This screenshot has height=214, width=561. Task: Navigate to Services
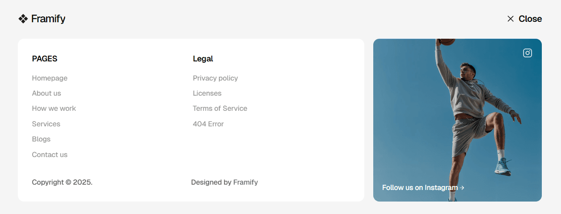(46, 124)
